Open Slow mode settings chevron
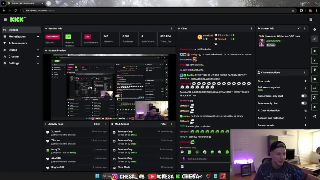Image resolution: width=320 pixels, height=180 pixels. coord(305,81)
